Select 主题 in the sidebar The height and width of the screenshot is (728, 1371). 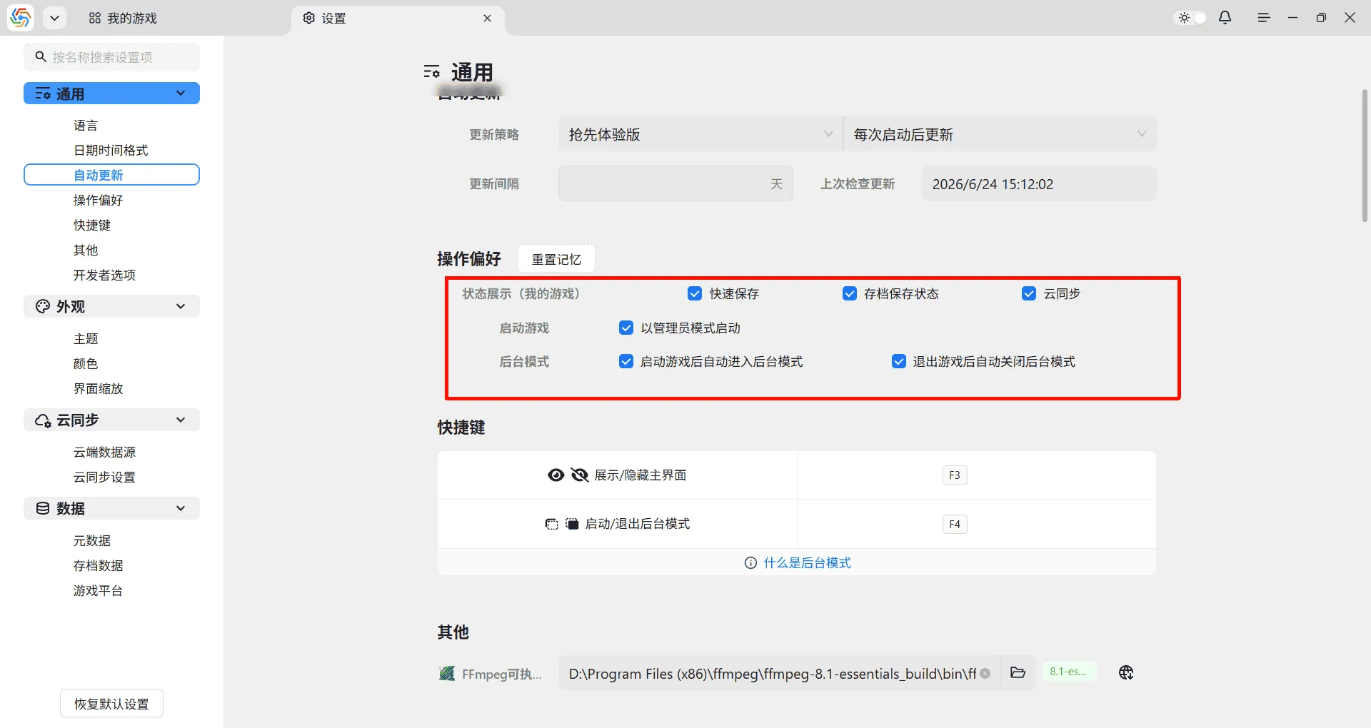point(86,339)
